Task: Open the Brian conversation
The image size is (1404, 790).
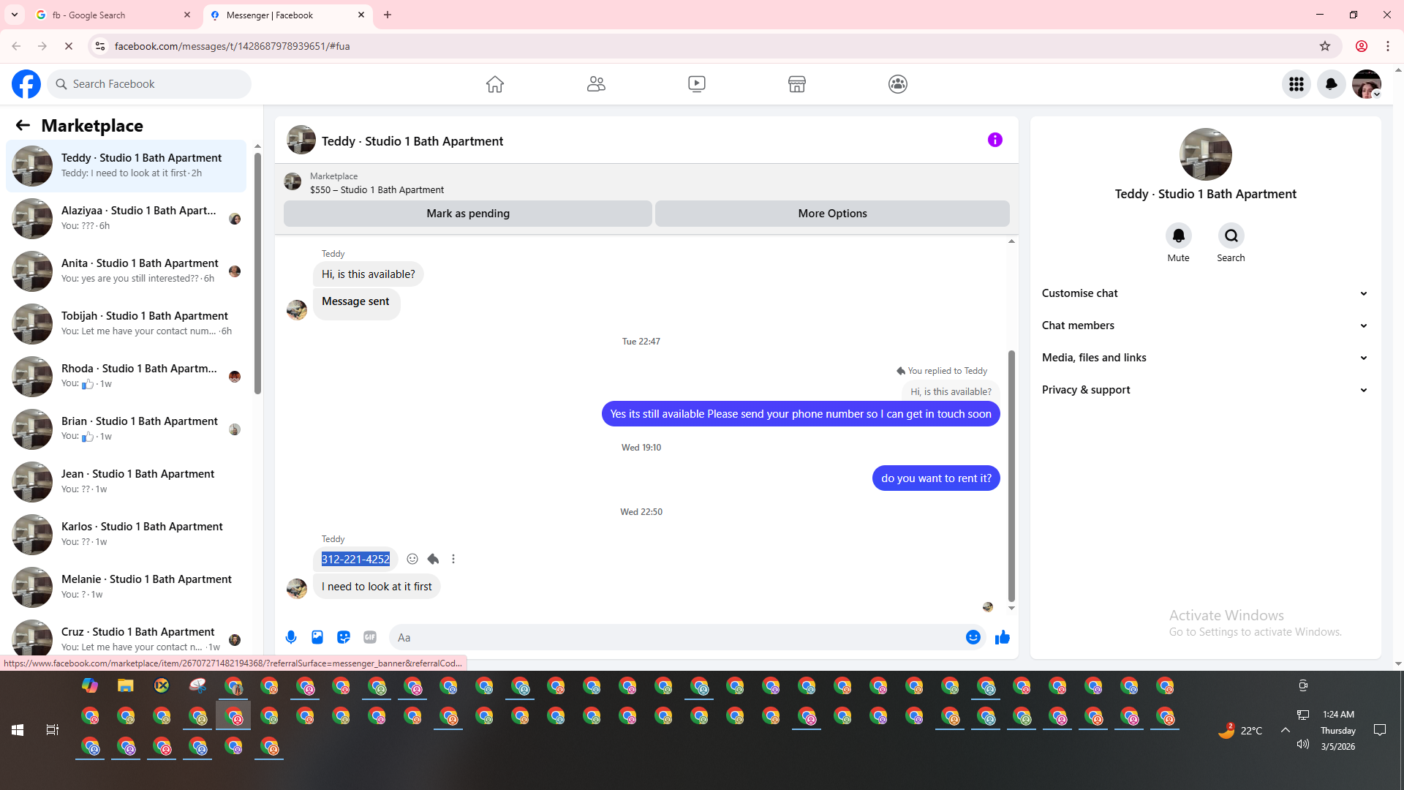Action: (126, 429)
